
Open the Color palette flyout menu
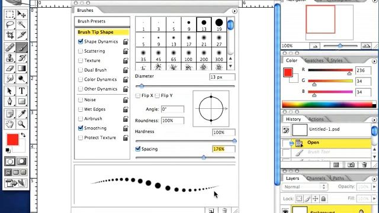(x=374, y=61)
